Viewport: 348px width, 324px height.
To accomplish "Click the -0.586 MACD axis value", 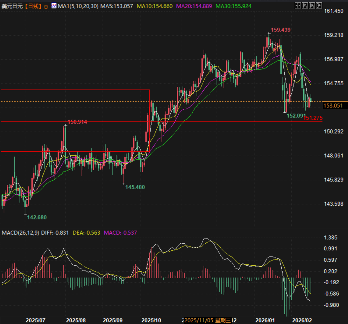I will coord(331,294).
